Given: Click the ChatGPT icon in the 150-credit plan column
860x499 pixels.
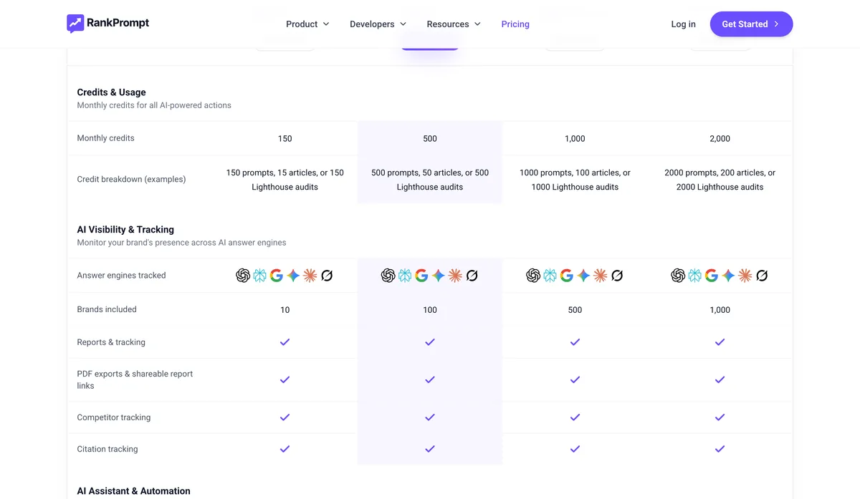Looking at the screenshot, I should 243,276.
